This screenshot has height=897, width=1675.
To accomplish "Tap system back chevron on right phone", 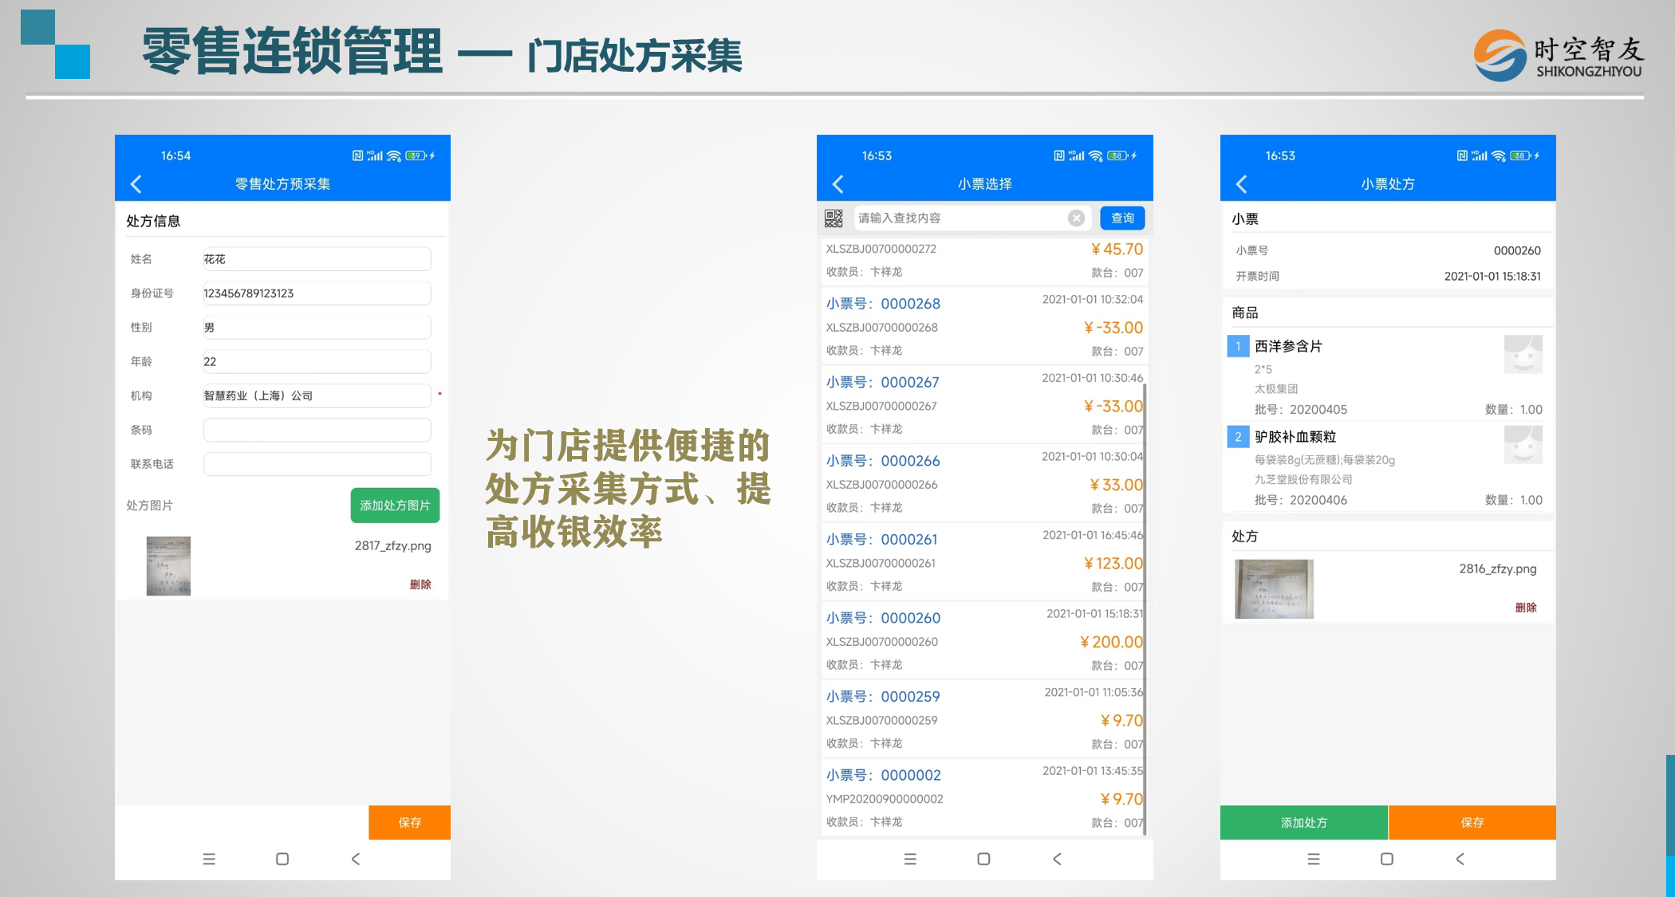I will [1460, 859].
